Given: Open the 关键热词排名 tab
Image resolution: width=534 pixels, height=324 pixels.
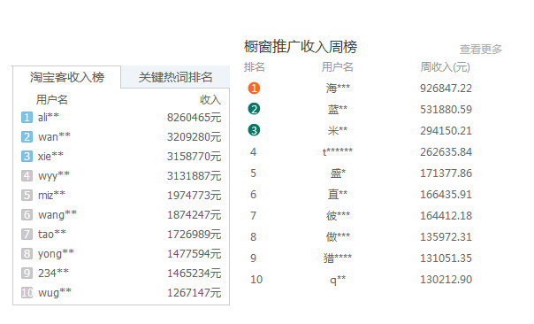Looking at the screenshot, I should [x=175, y=77].
